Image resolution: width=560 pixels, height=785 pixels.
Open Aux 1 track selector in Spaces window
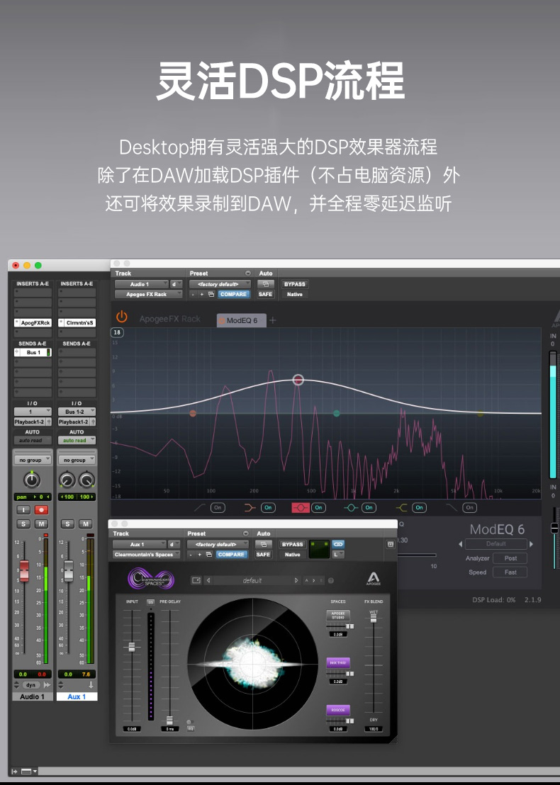point(139,544)
